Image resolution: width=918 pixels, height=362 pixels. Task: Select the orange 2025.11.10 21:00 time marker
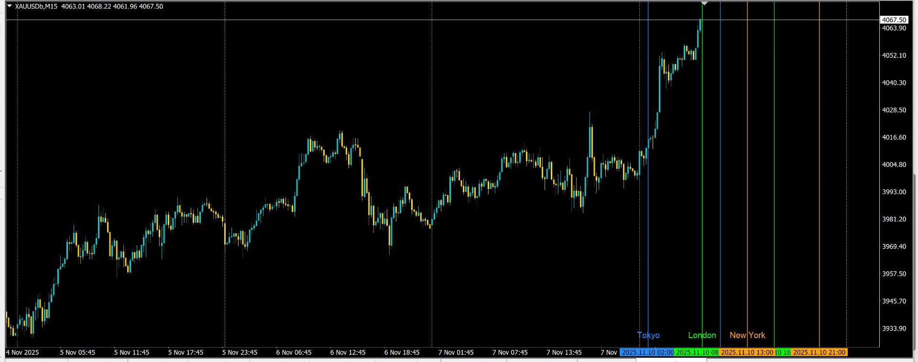(820, 352)
